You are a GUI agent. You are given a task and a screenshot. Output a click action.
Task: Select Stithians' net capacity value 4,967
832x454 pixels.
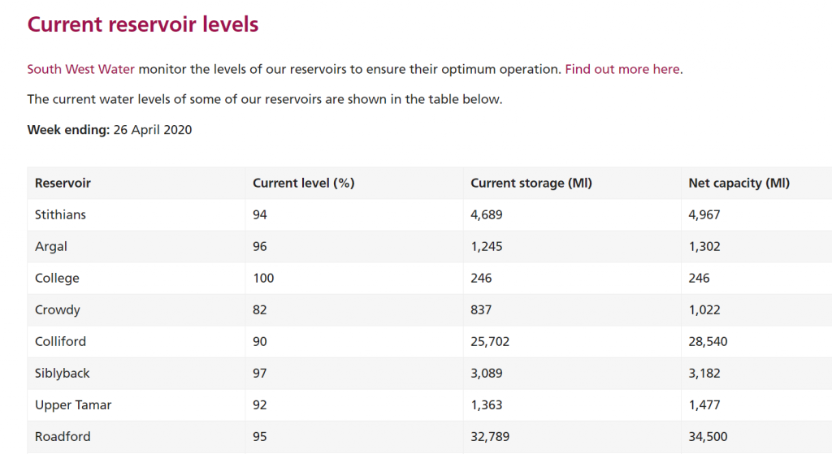704,214
